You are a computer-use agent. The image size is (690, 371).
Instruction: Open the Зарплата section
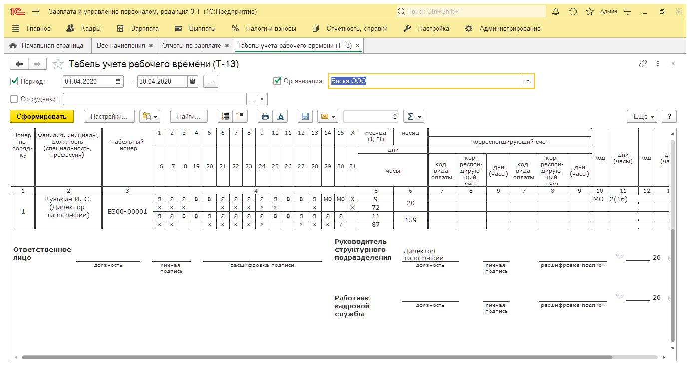click(x=137, y=29)
